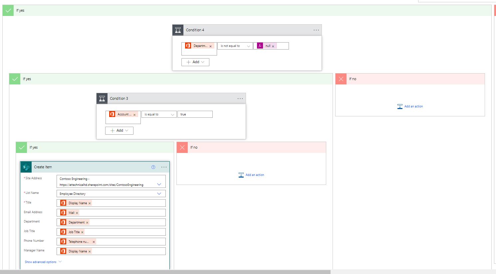Open Condition 4 ellipsis menu
The image size is (496, 274).
pos(316,30)
